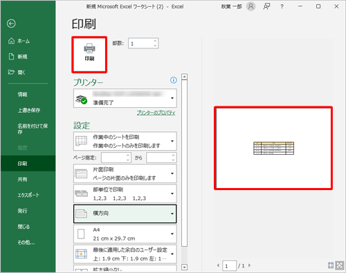
Task: Click the current page number field
Action: point(230,265)
